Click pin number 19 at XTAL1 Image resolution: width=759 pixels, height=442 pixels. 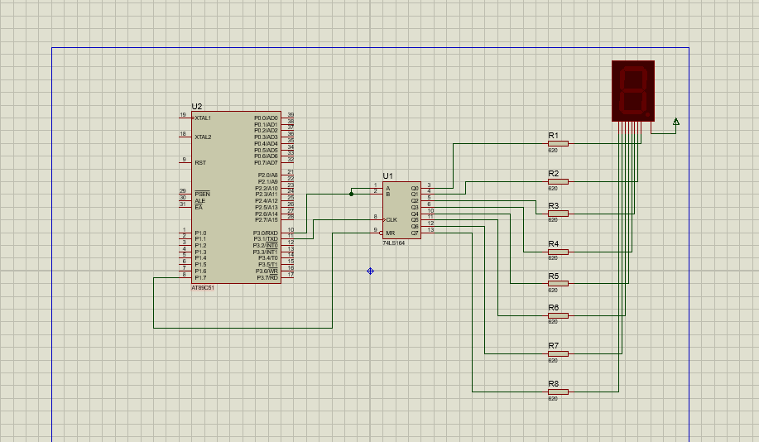tap(183, 115)
